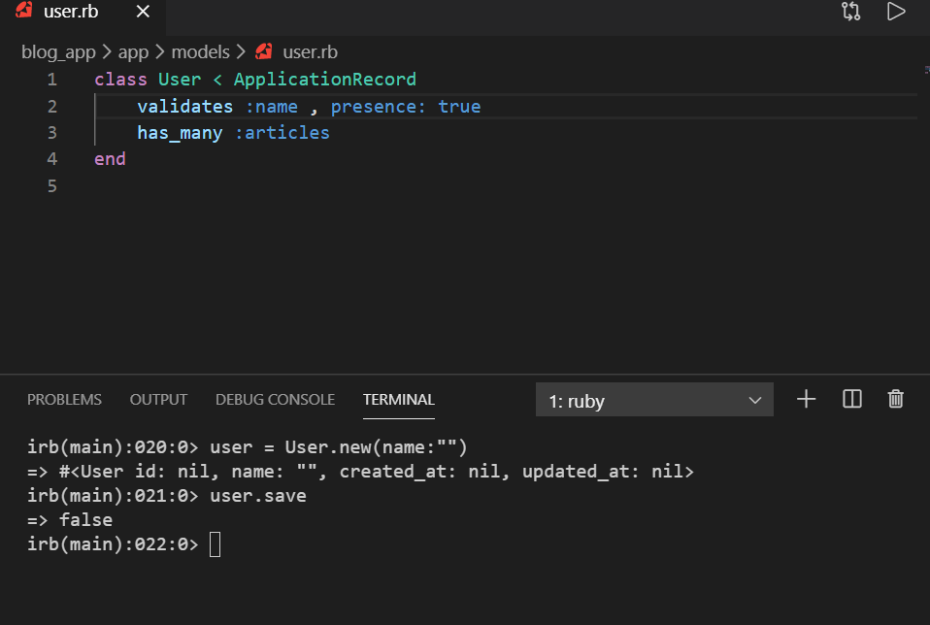Split the terminal panel

pos(851,399)
